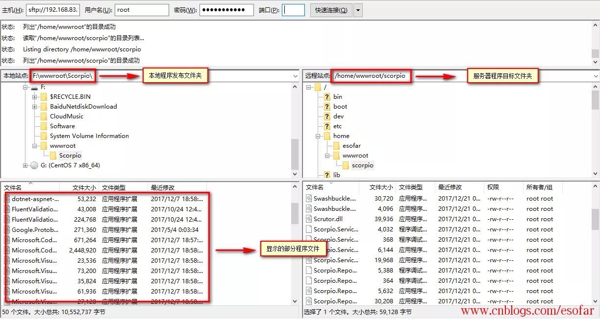Open the www.cnblogs.com/esofar link
Image resolution: width=600 pixels, height=319 pixels.
[x=527, y=311]
